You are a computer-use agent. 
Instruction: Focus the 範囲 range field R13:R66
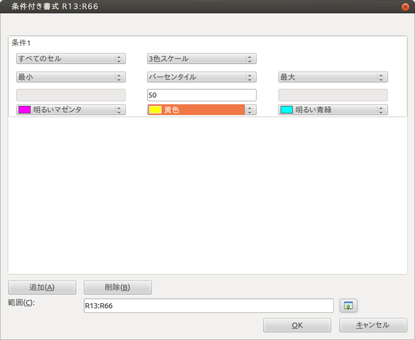[209, 306]
